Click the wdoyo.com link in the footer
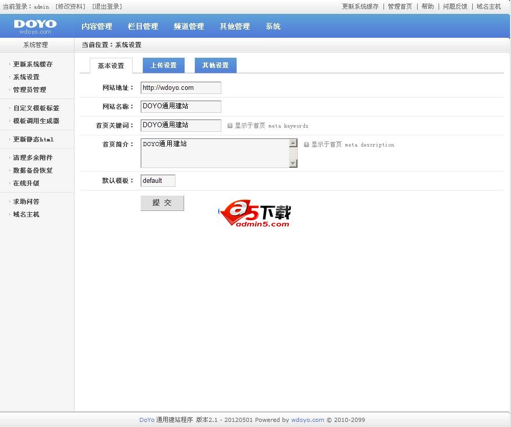Image resolution: width=511 pixels, height=427 pixels. 308,420
